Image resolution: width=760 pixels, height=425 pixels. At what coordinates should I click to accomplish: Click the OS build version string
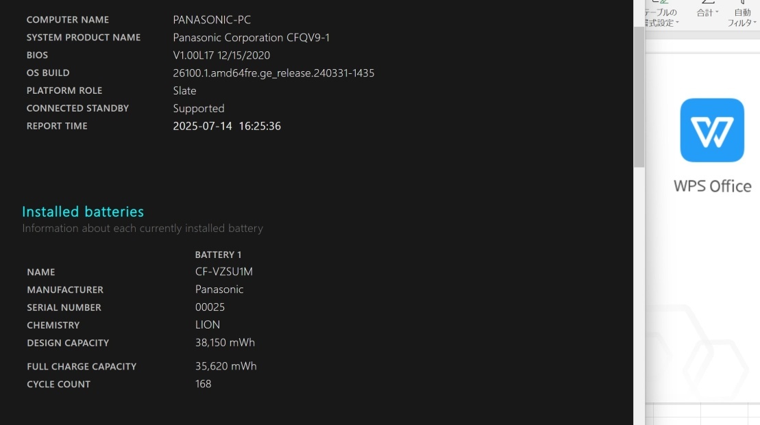pyautogui.click(x=273, y=73)
